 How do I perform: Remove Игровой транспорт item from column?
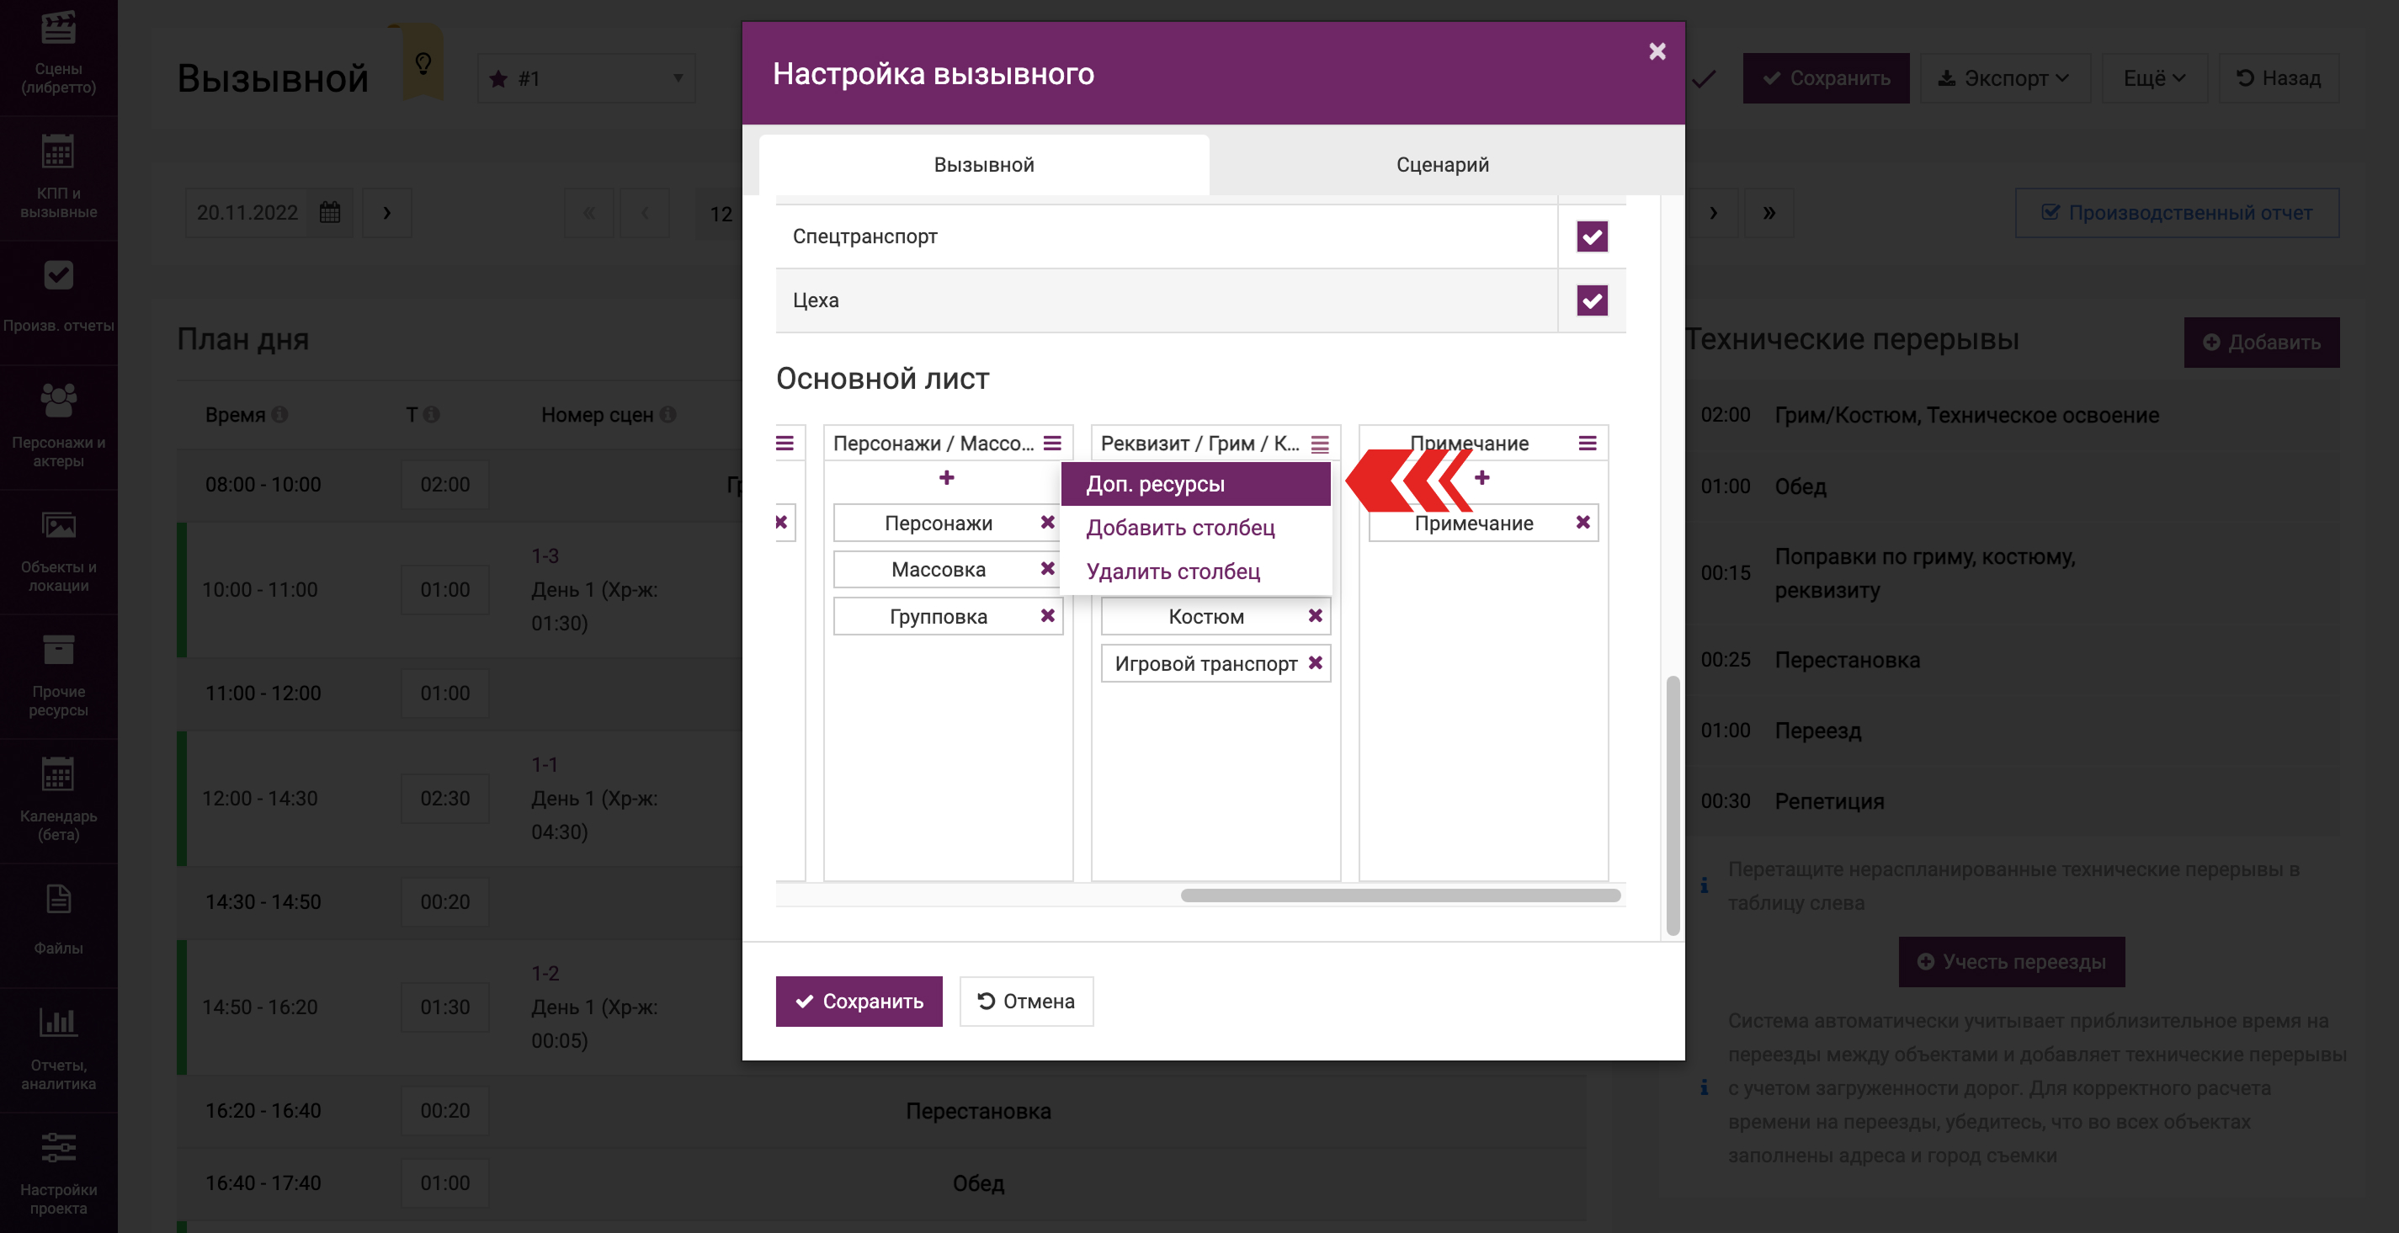tap(1315, 663)
